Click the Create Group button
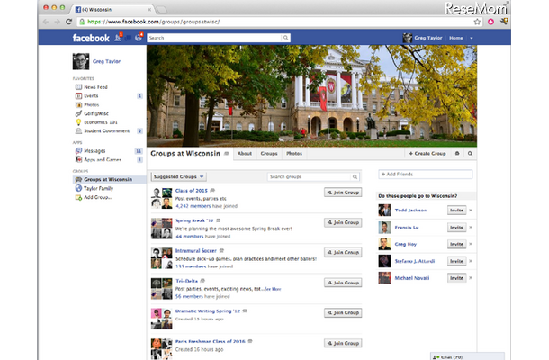Viewport: 549px width, 360px height. point(427,153)
